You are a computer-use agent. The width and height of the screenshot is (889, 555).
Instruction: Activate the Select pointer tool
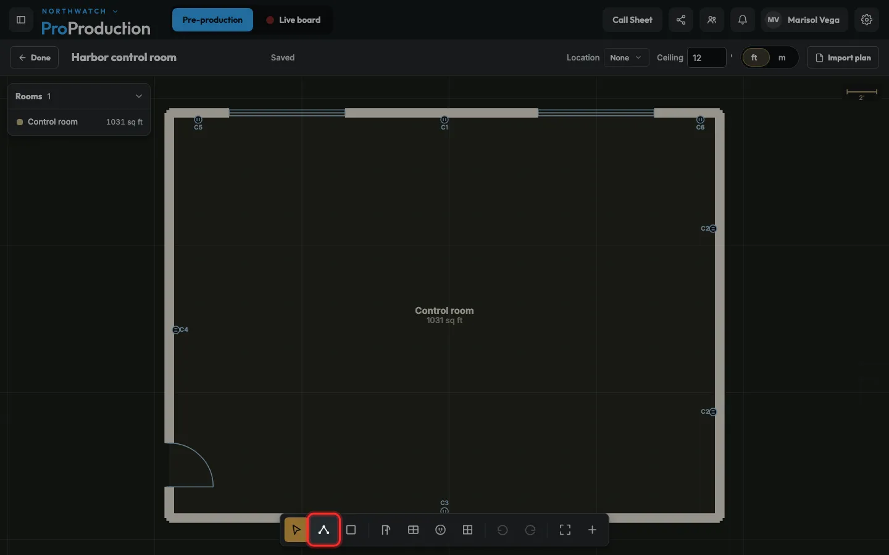(x=296, y=530)
